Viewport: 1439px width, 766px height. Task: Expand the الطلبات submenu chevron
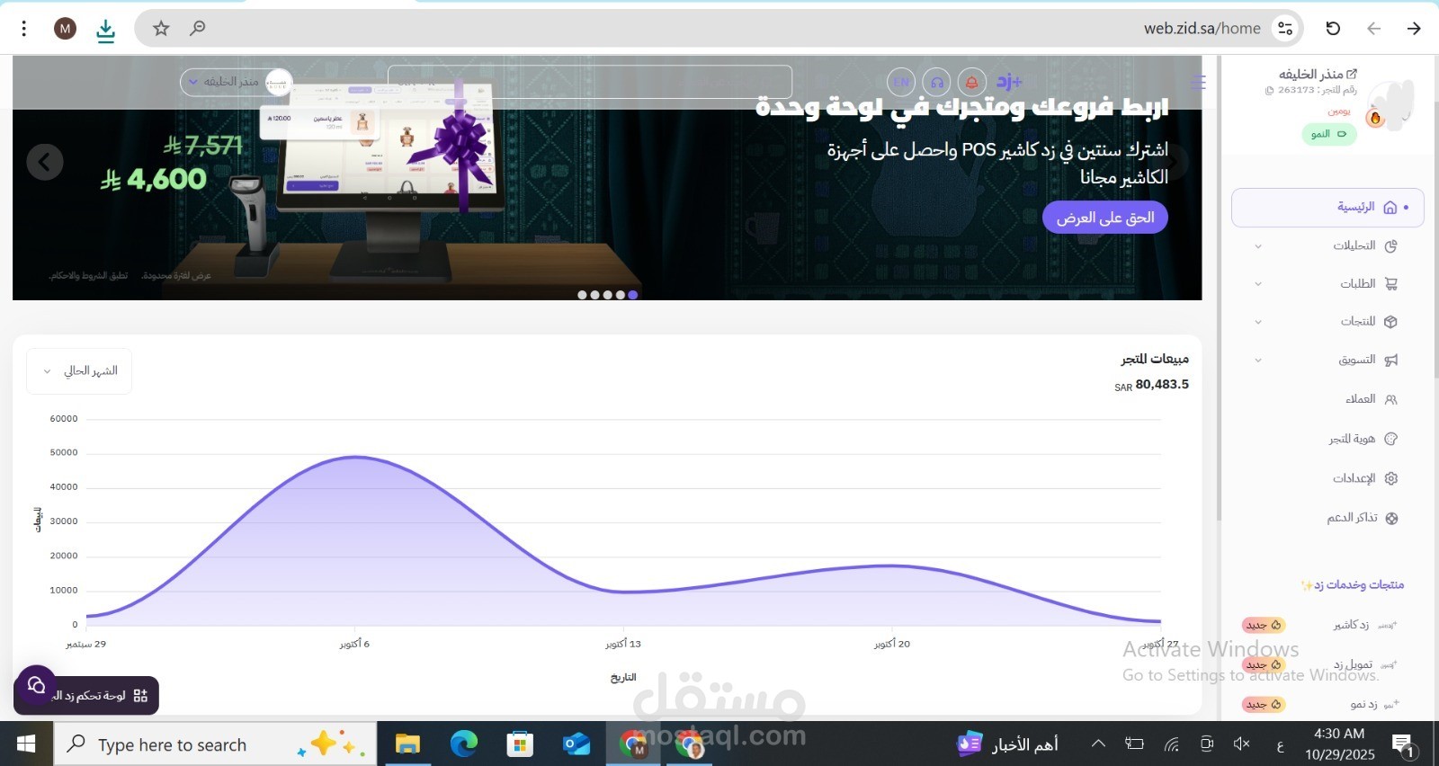(x=1258, y=284)
